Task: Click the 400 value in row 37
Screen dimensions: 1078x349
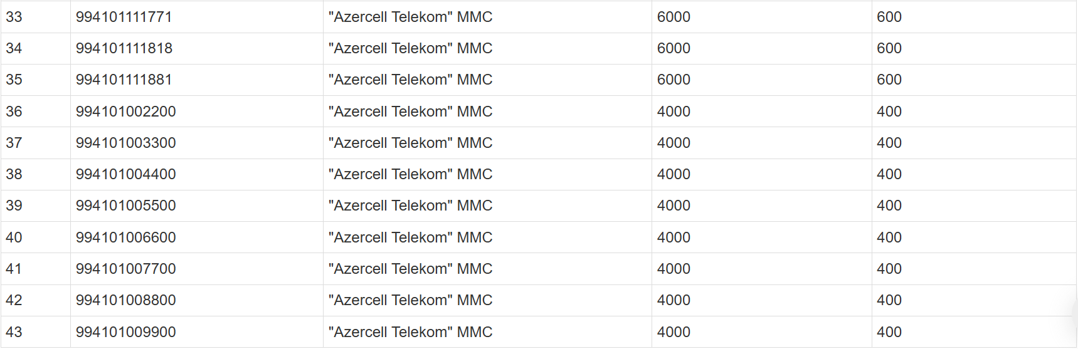Action: [889, 143]
